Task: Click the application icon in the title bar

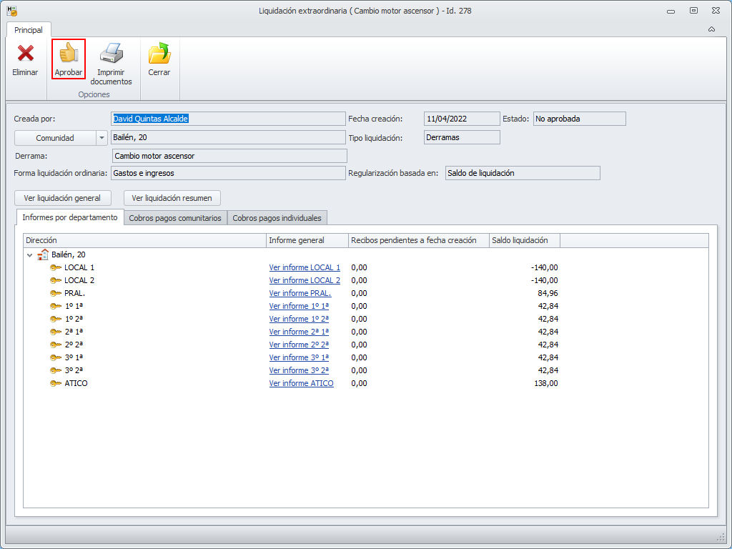Action: pyautogui.click(x=11, y=11)
